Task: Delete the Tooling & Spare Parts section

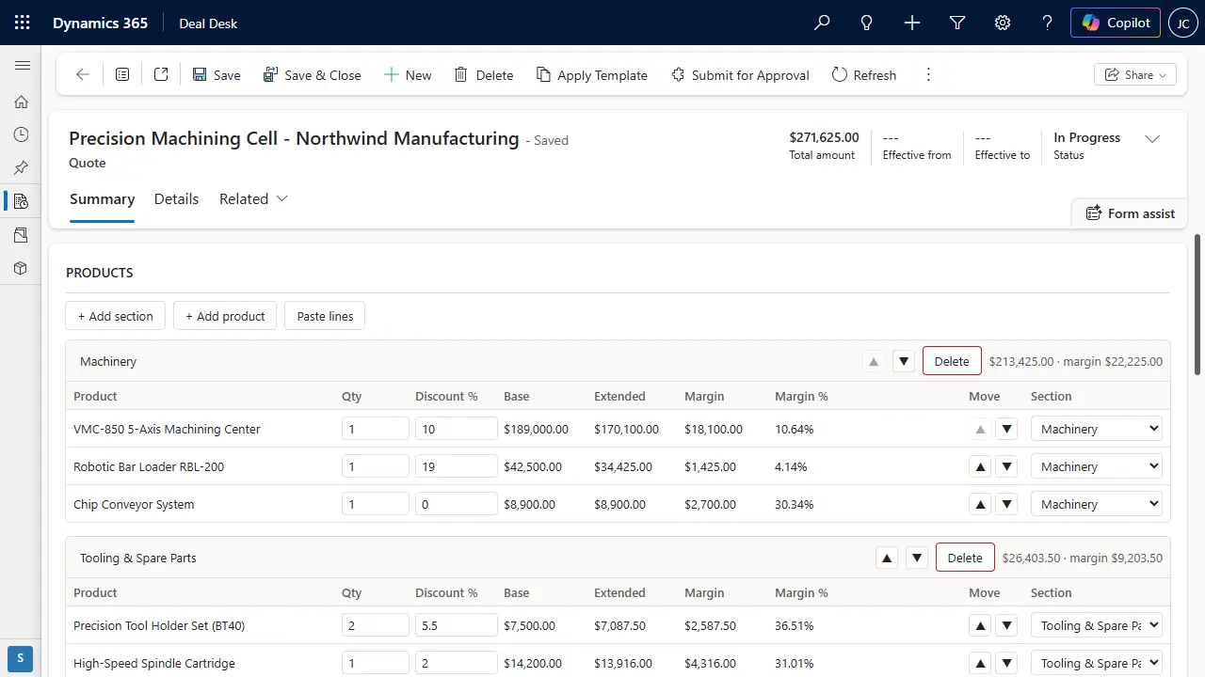Action: [x=965, y=558]
